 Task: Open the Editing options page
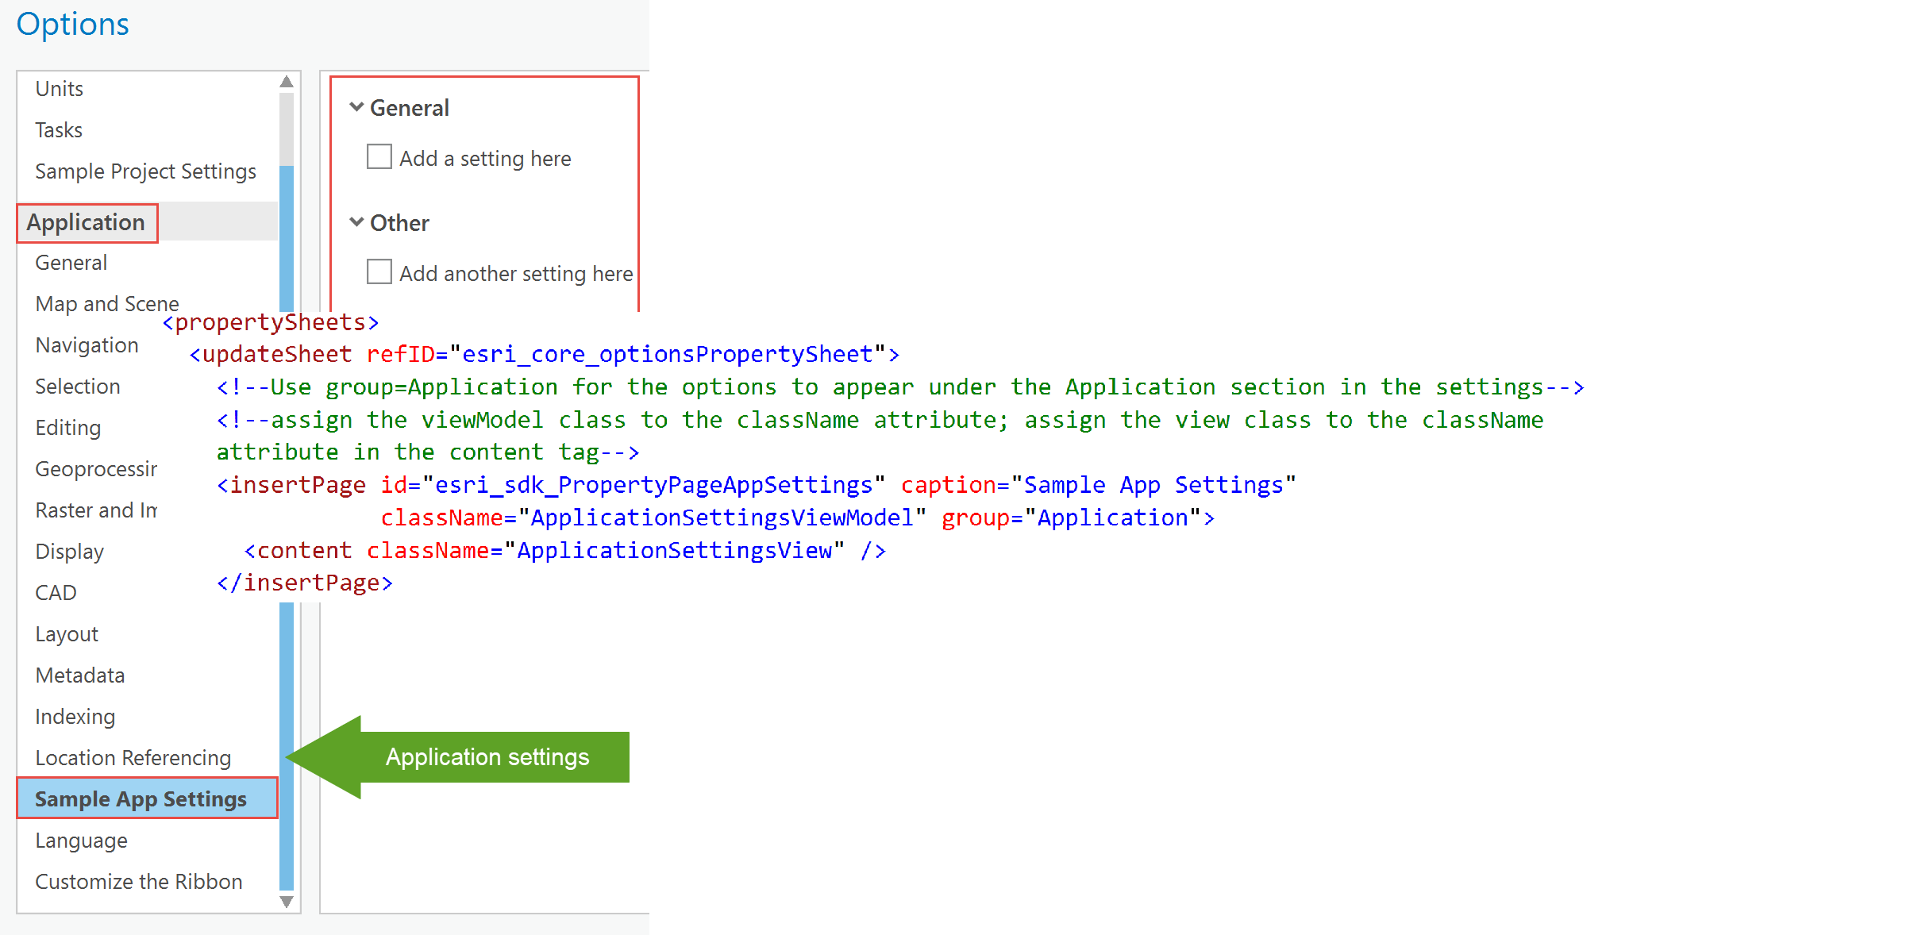pyautogui.click(x=67, y=427)
